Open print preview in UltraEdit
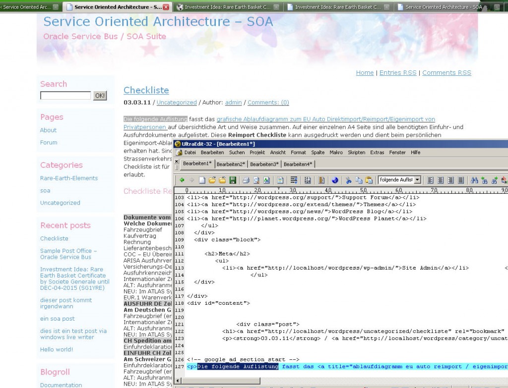 click(256, 180)
